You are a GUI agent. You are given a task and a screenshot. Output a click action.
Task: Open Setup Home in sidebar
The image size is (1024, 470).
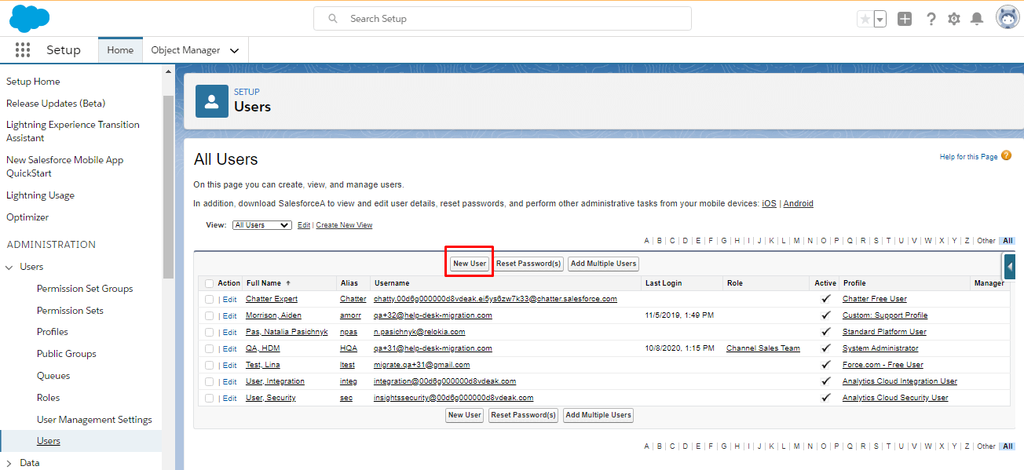point(33,82)
